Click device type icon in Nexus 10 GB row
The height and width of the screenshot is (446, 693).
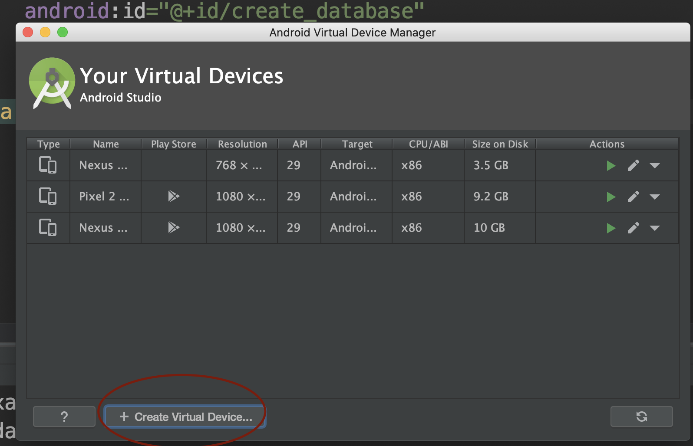(48, 228)
